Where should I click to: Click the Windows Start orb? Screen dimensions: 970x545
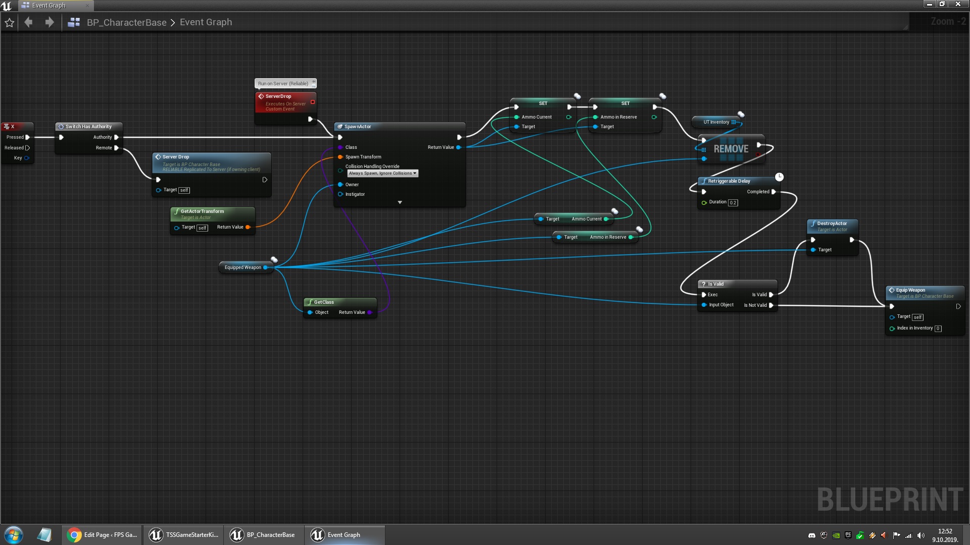(14, 535)
